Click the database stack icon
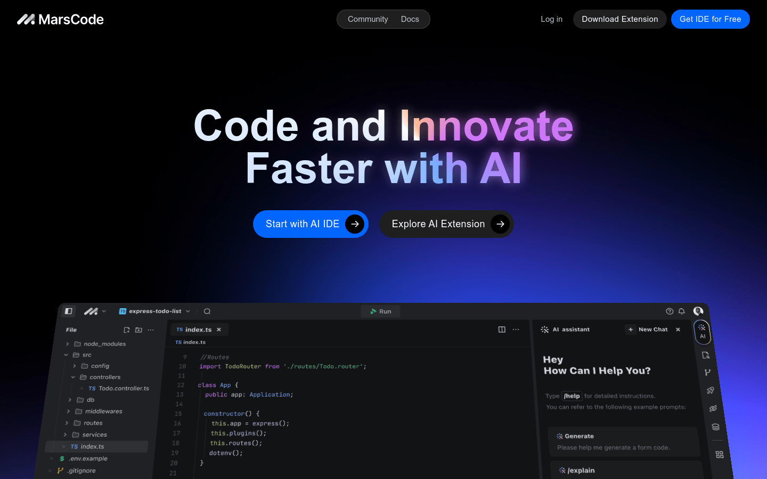 pos(715,427)
